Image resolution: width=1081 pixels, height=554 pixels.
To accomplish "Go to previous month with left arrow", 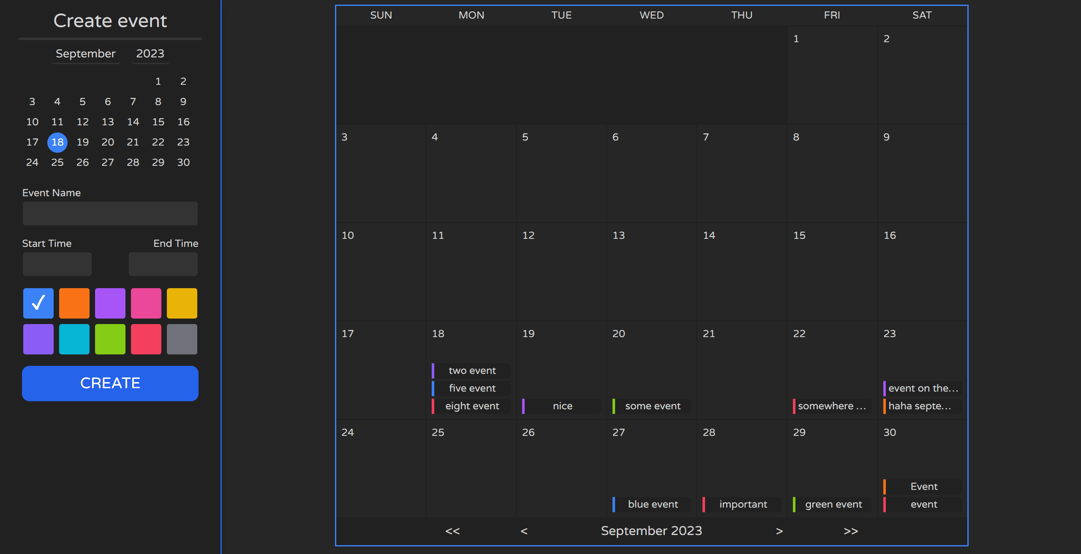I will tap(524, 531).
